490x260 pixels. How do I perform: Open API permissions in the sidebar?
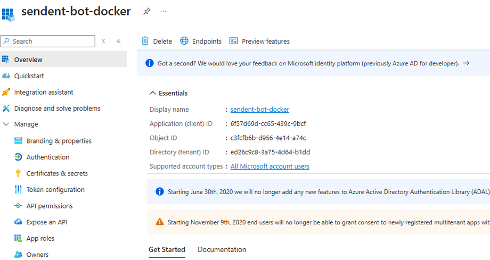[x=50, y=206]
